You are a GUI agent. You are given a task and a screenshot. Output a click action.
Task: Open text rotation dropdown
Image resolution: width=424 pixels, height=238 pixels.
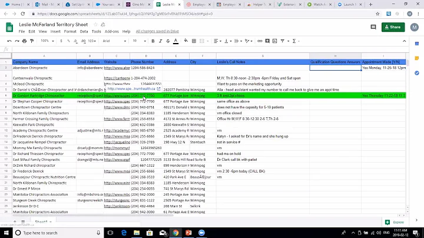coord(249,41)
